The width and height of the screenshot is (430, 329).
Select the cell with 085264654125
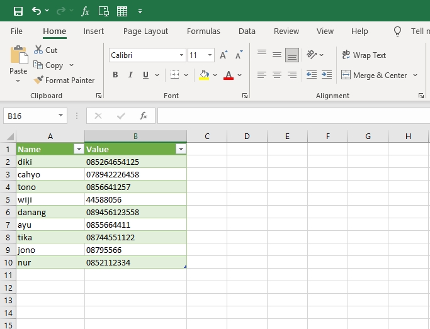(x=136, y=162)
